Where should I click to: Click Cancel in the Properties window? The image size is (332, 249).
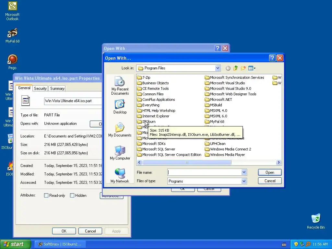[x=90, y=231]
